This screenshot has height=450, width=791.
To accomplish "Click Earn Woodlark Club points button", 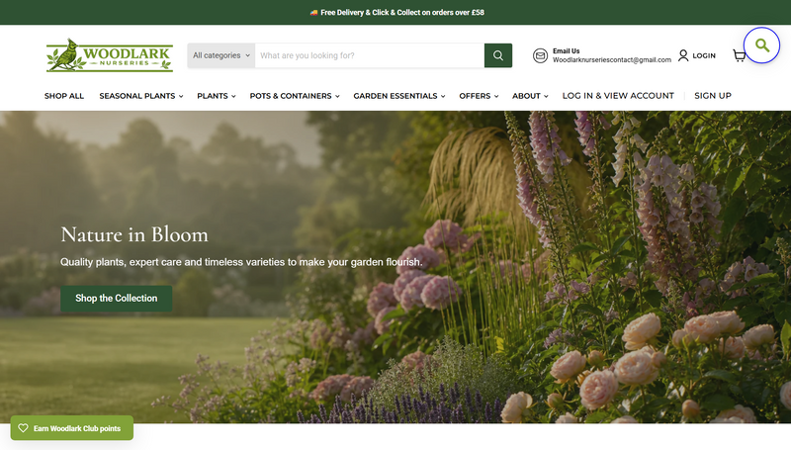I will (71, 428).
